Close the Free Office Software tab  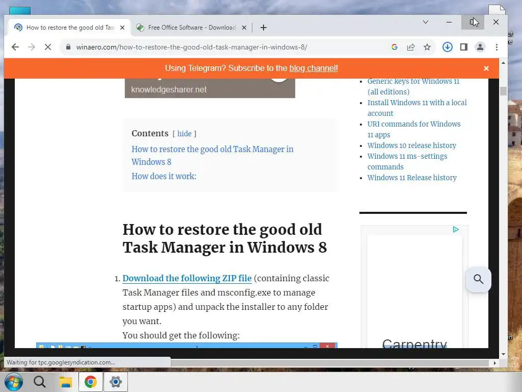[x=244, y=28]
